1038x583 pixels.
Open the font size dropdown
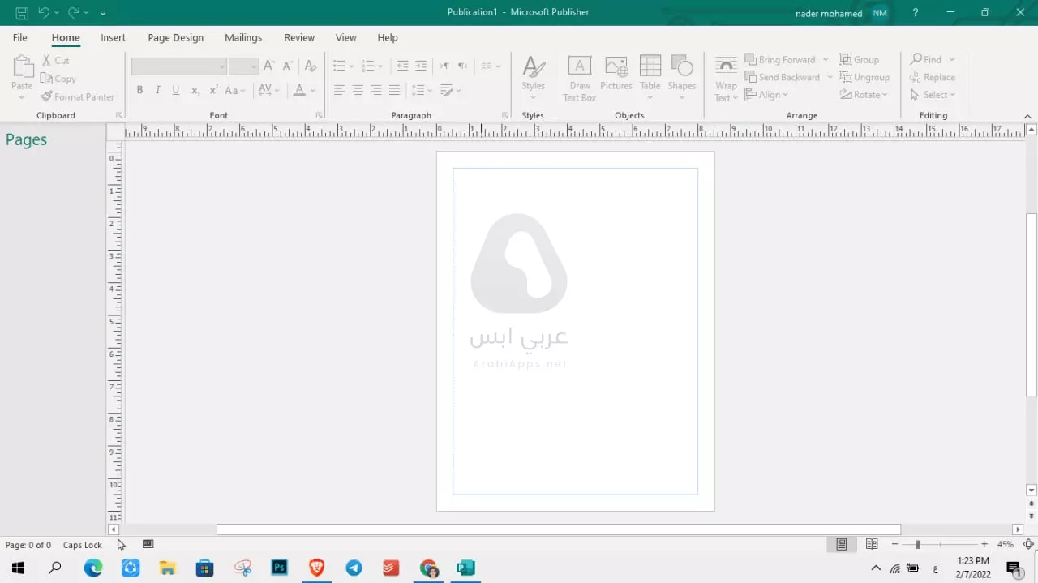pos(254,66)
